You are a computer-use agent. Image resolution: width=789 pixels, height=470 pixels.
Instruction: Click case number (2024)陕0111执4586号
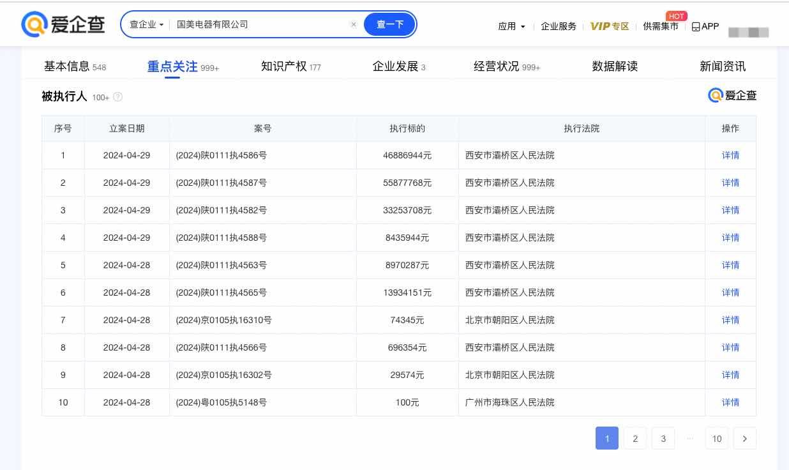tap(222, 155)
